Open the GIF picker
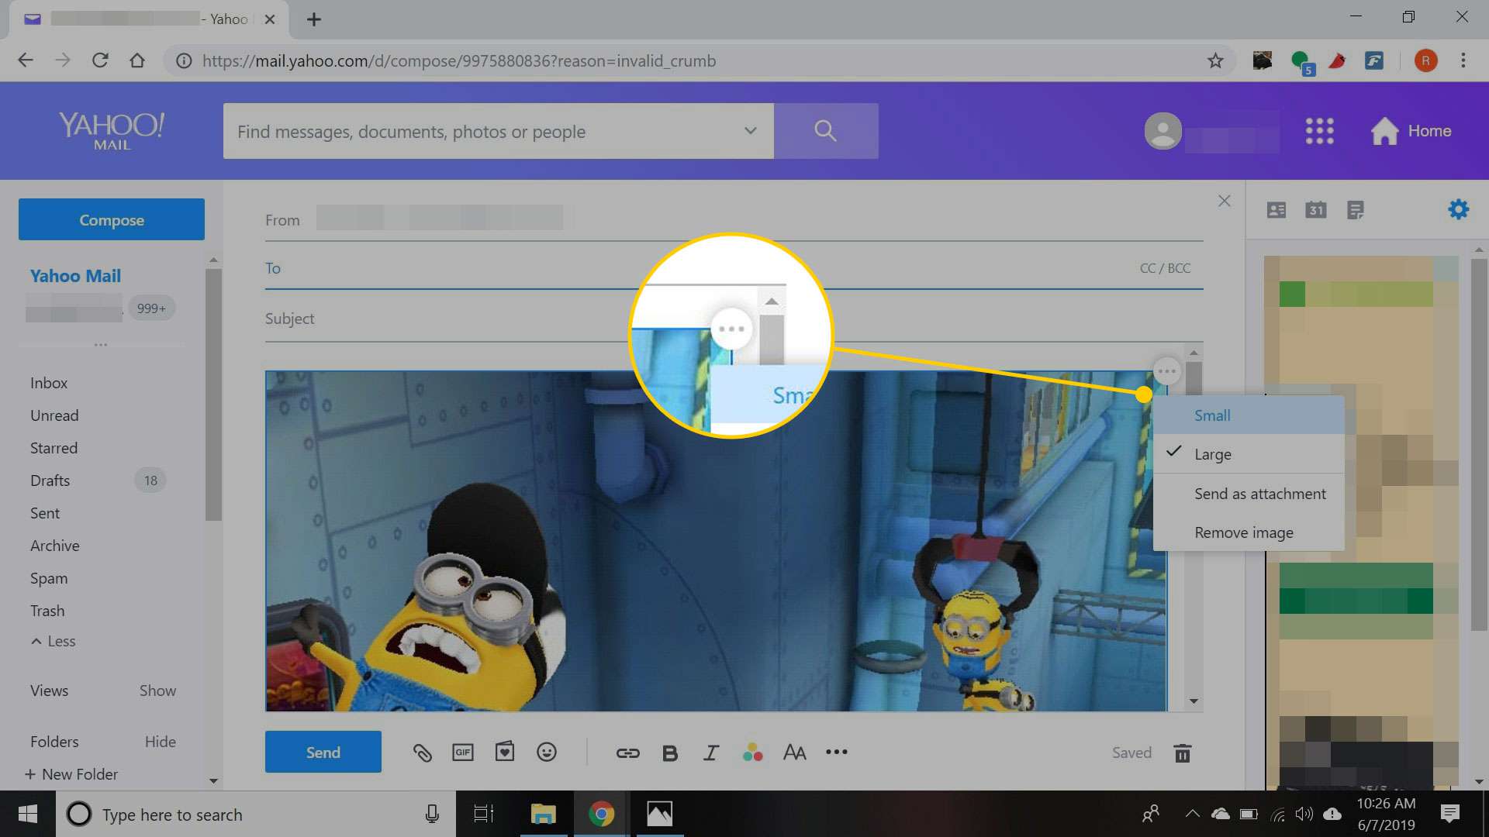The height and width of the screenshot is (837, 1489). 463,753
